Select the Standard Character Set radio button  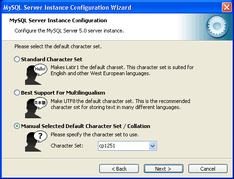coord(17,59)
